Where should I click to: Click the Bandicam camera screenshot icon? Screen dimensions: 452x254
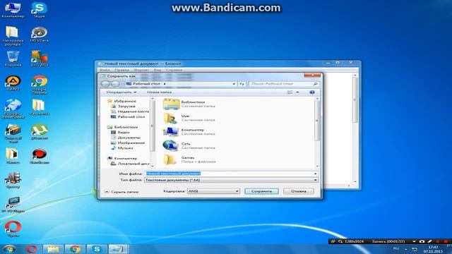(422, 241)
